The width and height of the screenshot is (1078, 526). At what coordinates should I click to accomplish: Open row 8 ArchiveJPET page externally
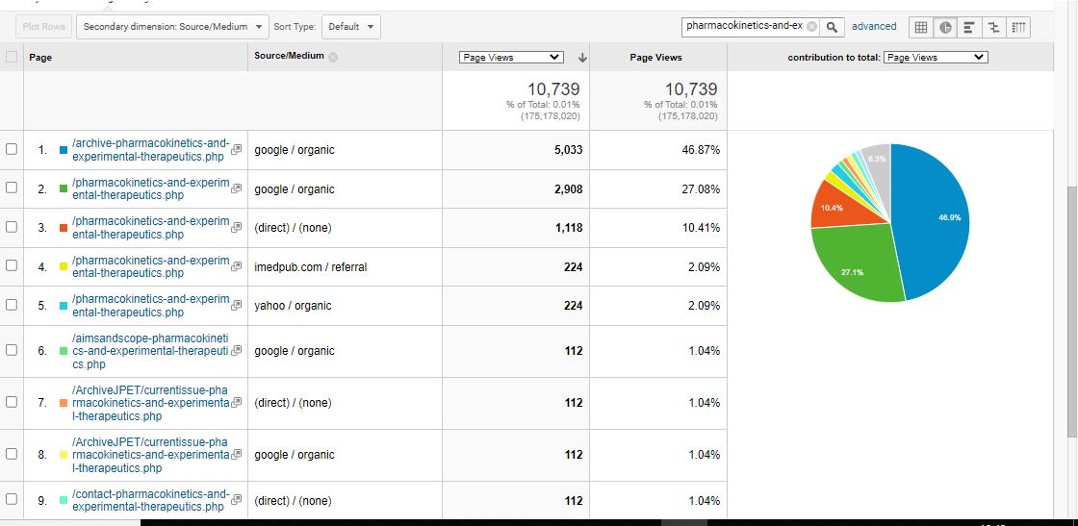click(x=237, y=454)
